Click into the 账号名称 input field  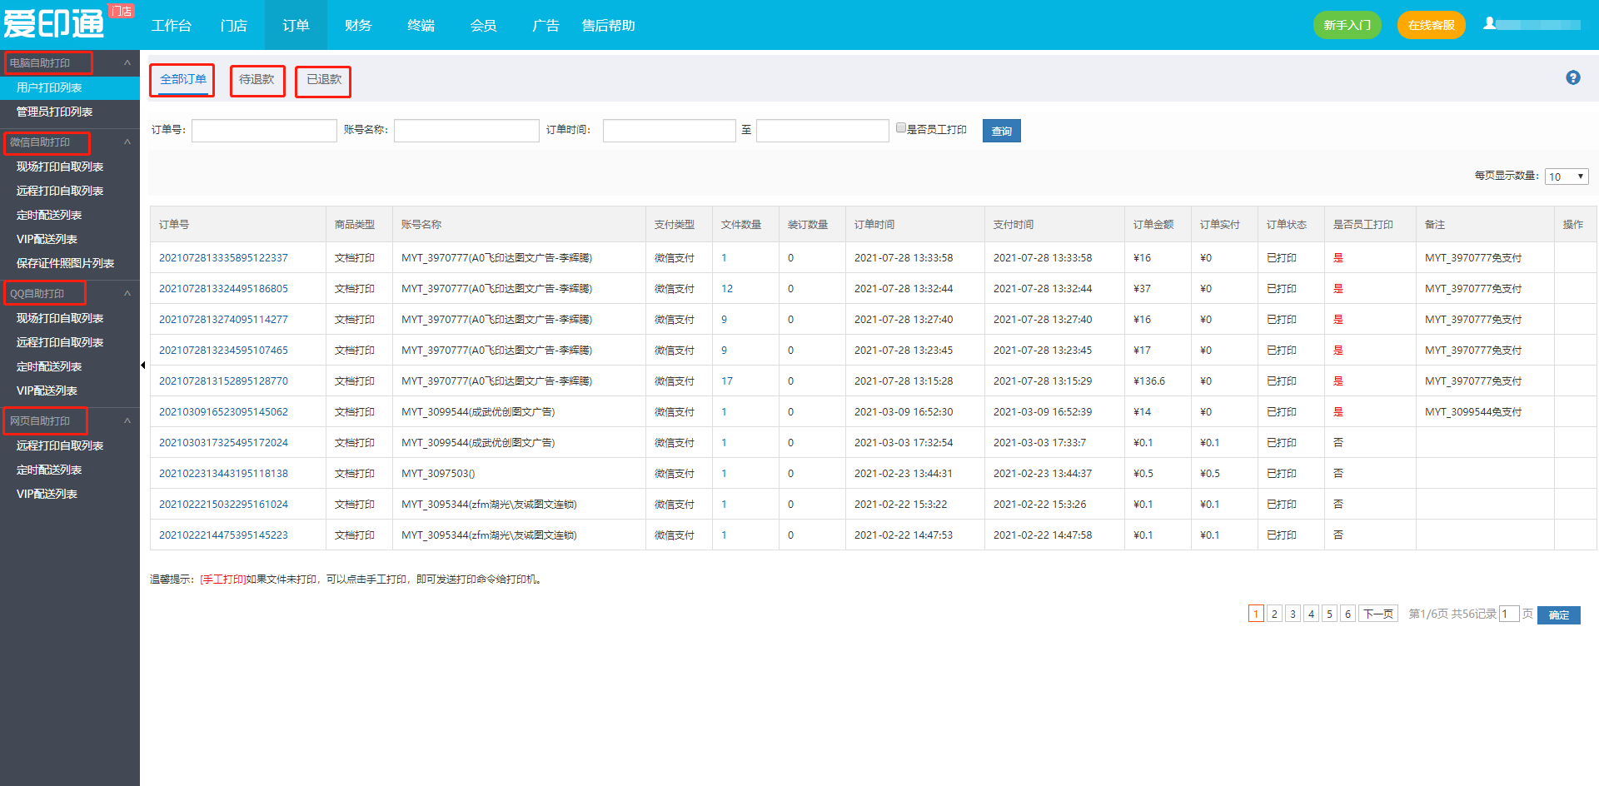[466, 131]
